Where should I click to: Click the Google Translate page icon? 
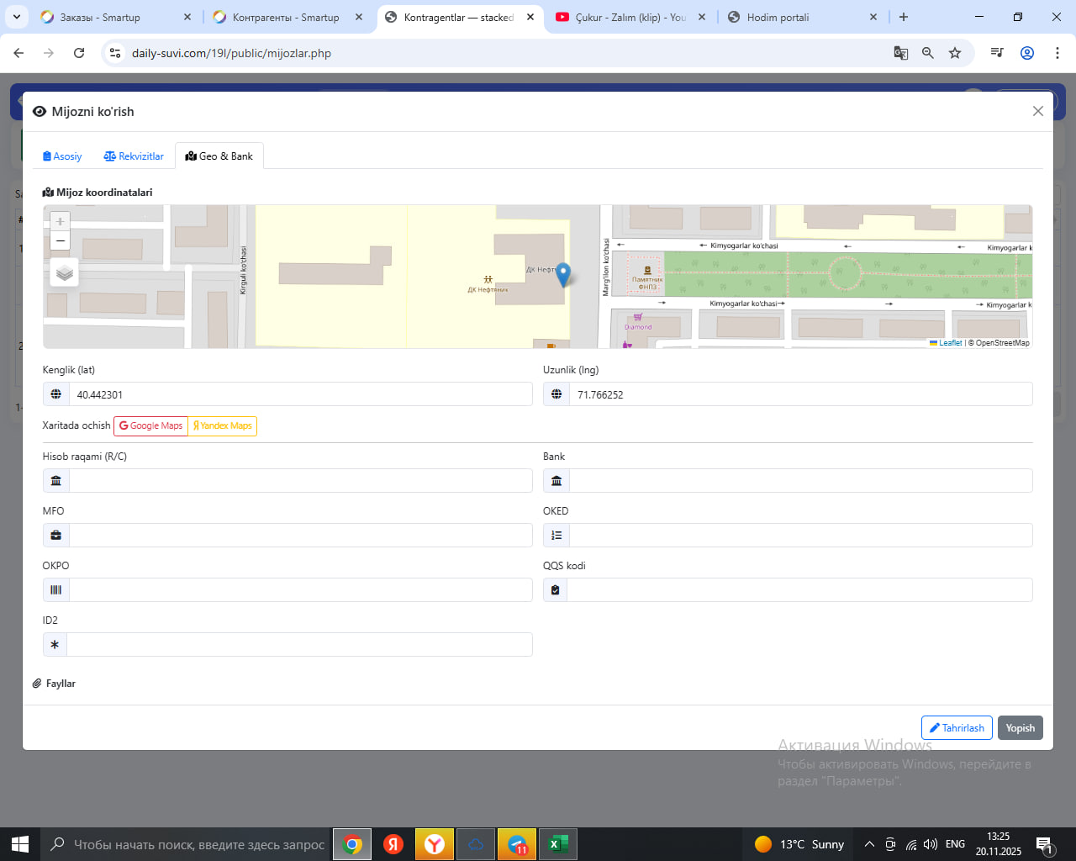pyautogui.click(x=901, y=53)
